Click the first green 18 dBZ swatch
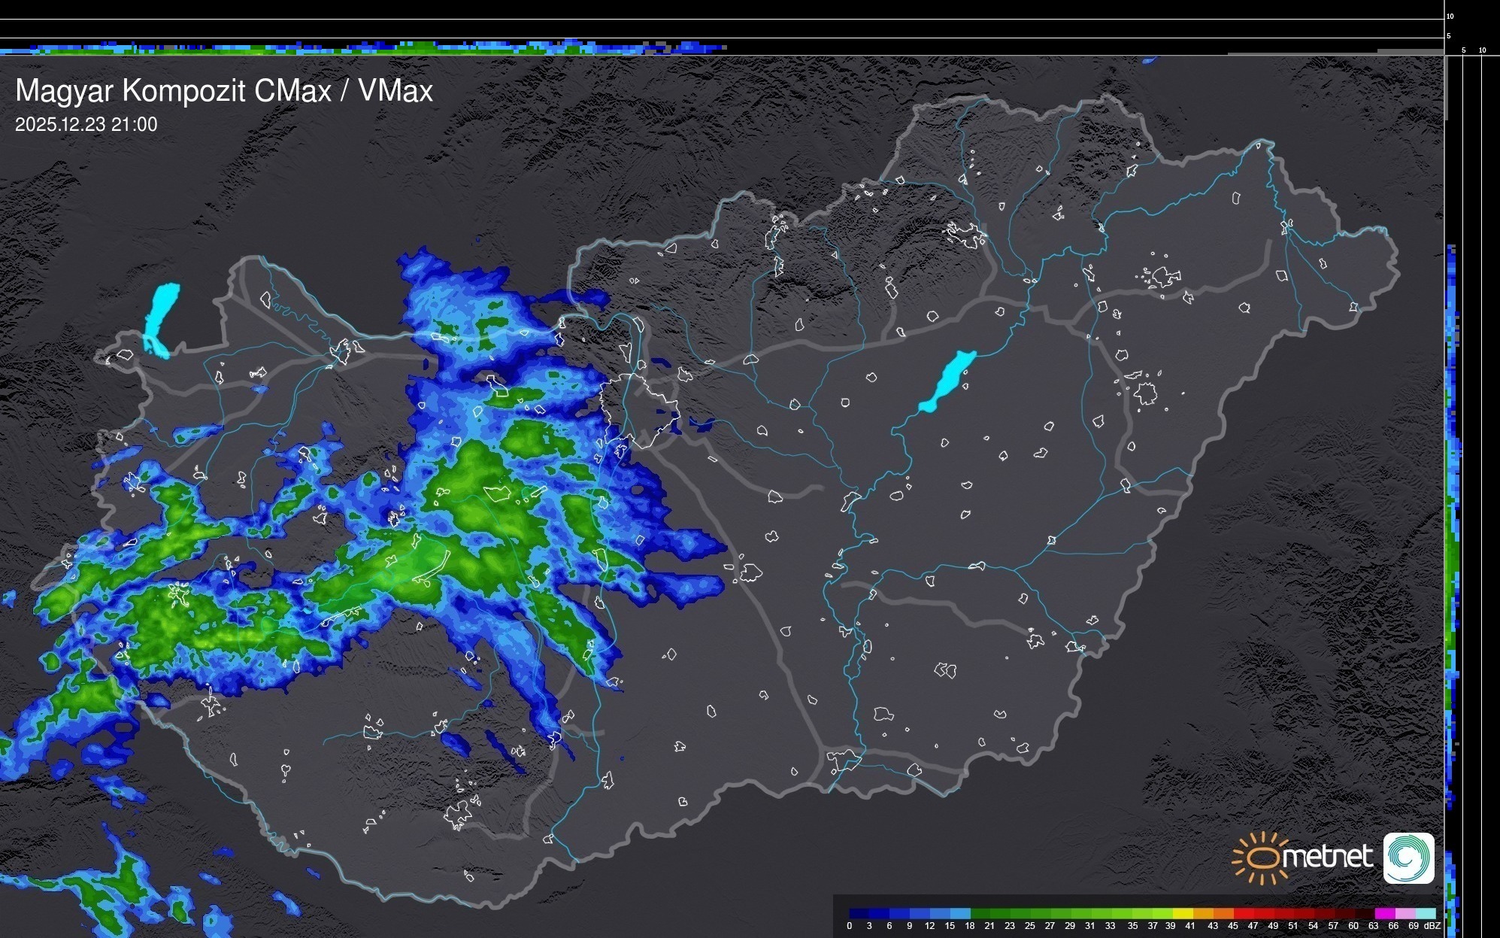The height and width of the screenshot is (938, 1500). click(x=980, y=913)
